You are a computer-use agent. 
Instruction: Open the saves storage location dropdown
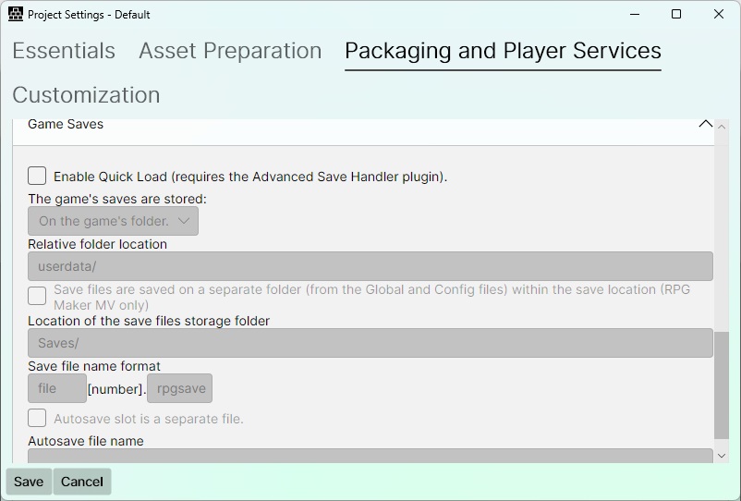(113, 221)
